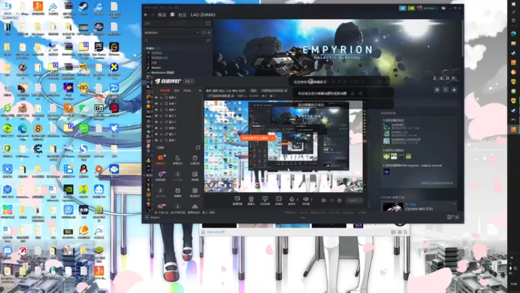Open the 商店 tab in Steam
The width and height of the screenshot is (520, 293).
tap(162, 15)
